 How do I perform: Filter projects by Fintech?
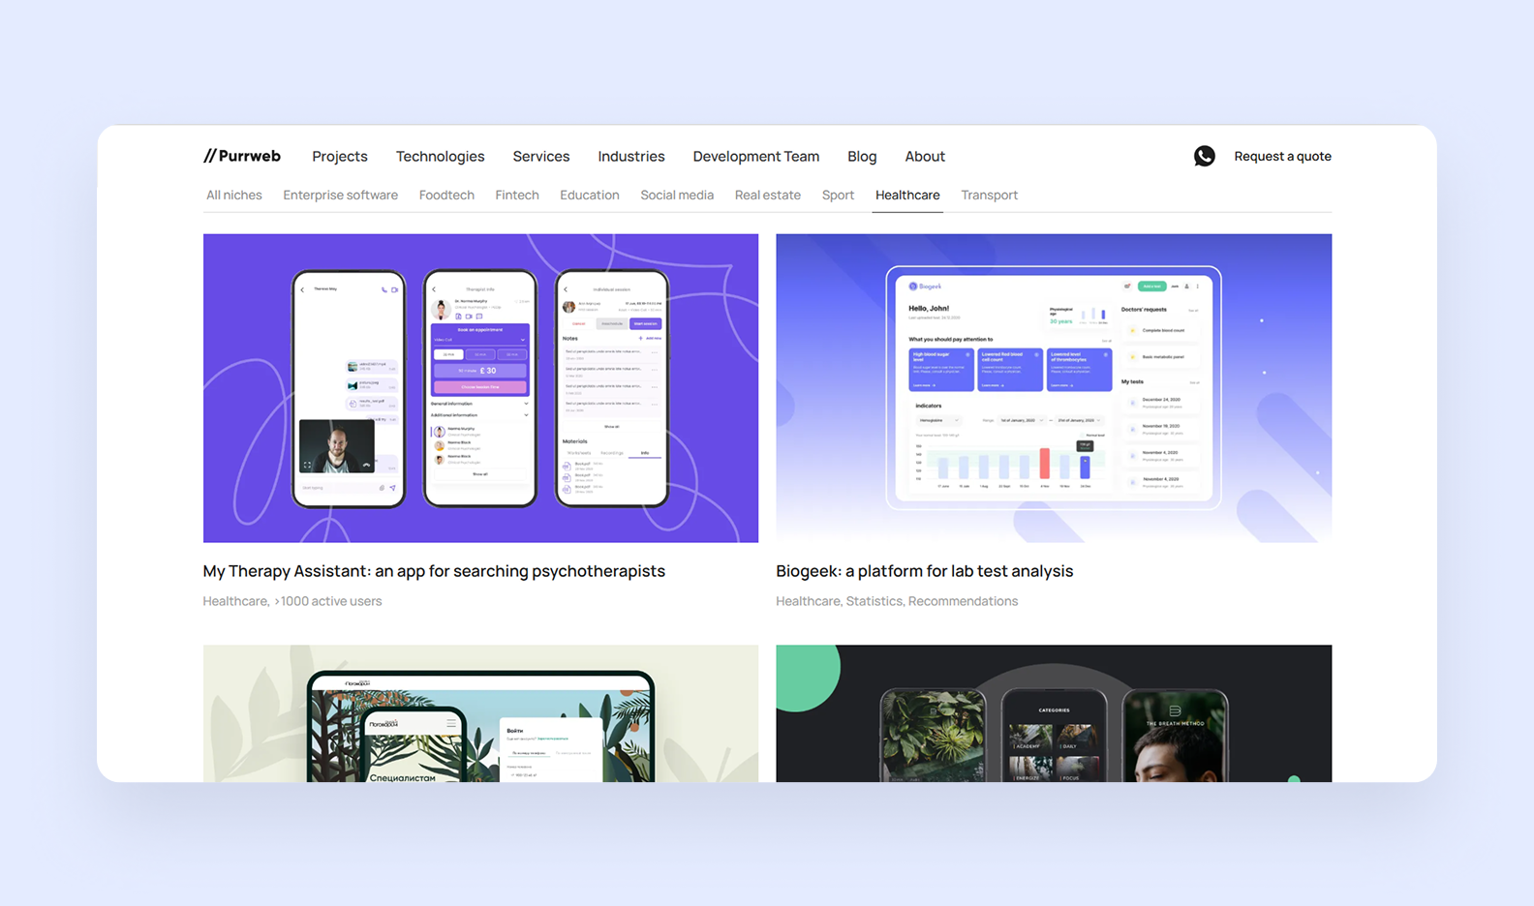point(517,196)
